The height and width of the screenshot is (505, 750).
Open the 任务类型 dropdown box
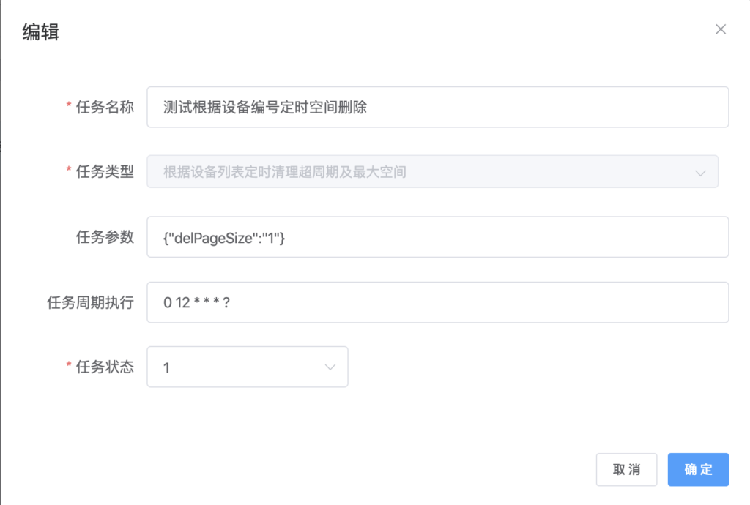(x=432, y=173)
